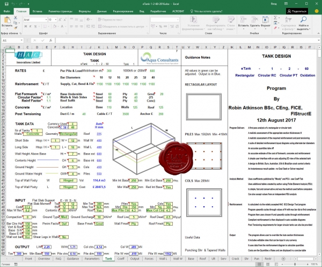
Task: Open the Font group dialog launcher
Action: pyautogui.click(x=67, y=33)
